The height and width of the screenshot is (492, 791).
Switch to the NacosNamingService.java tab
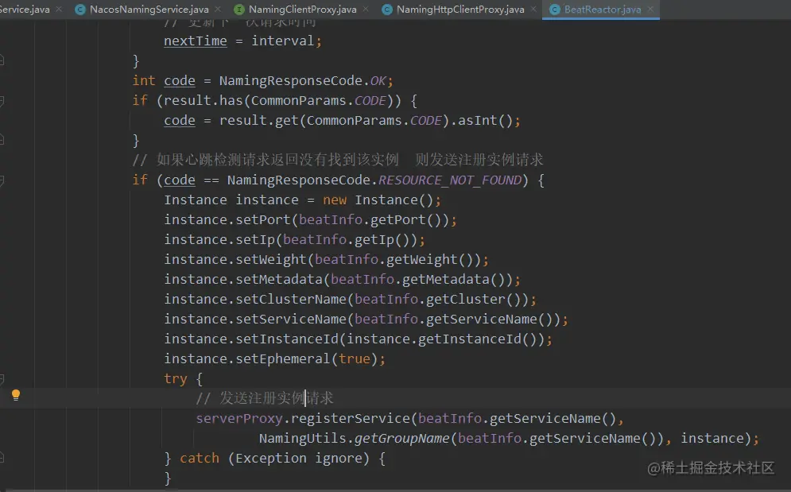pos(149,9)
